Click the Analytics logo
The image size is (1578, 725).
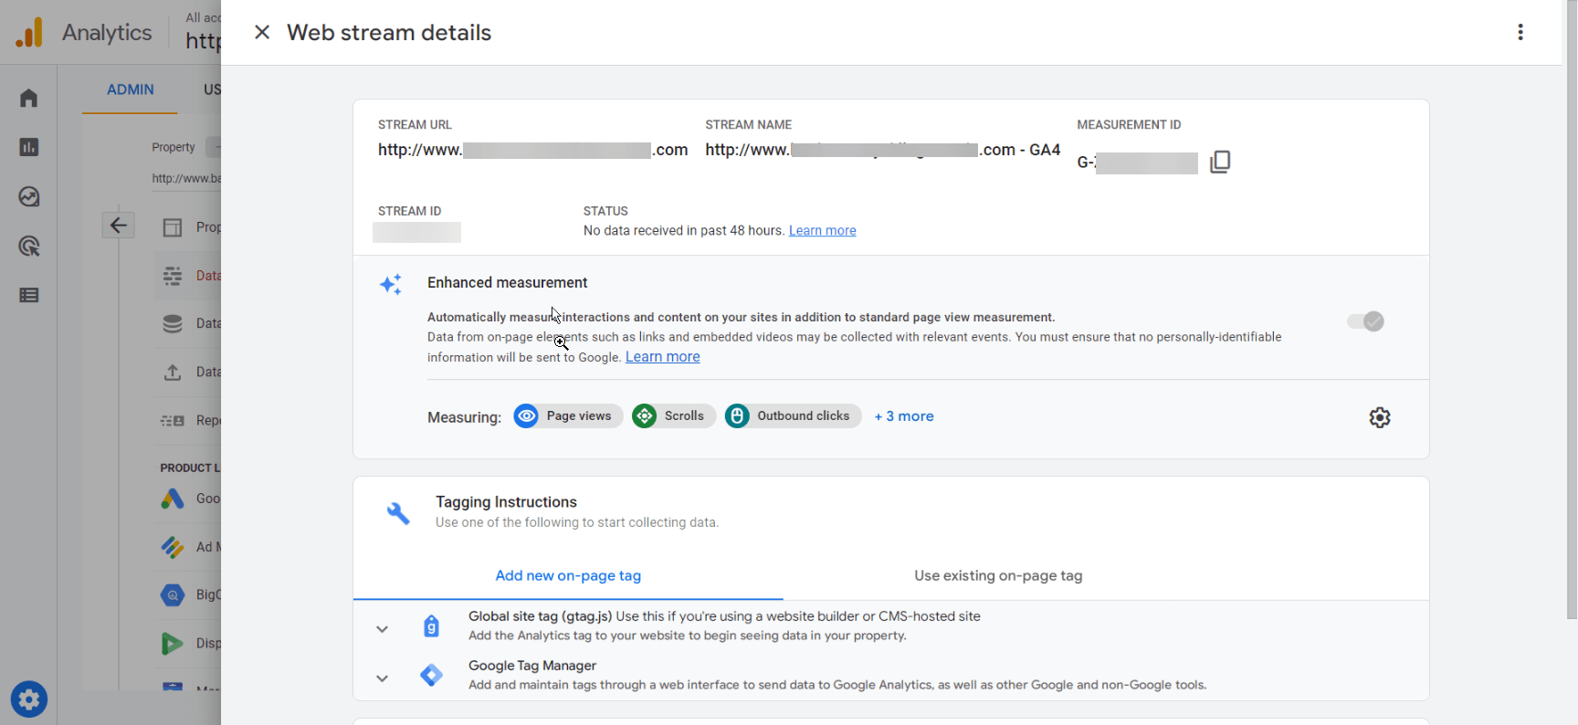(x=29, y=33)
